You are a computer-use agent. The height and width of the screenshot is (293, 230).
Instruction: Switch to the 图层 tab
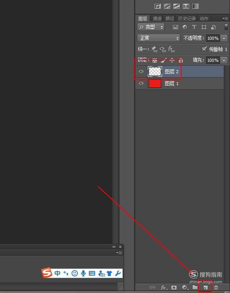[x=143, y=19]
